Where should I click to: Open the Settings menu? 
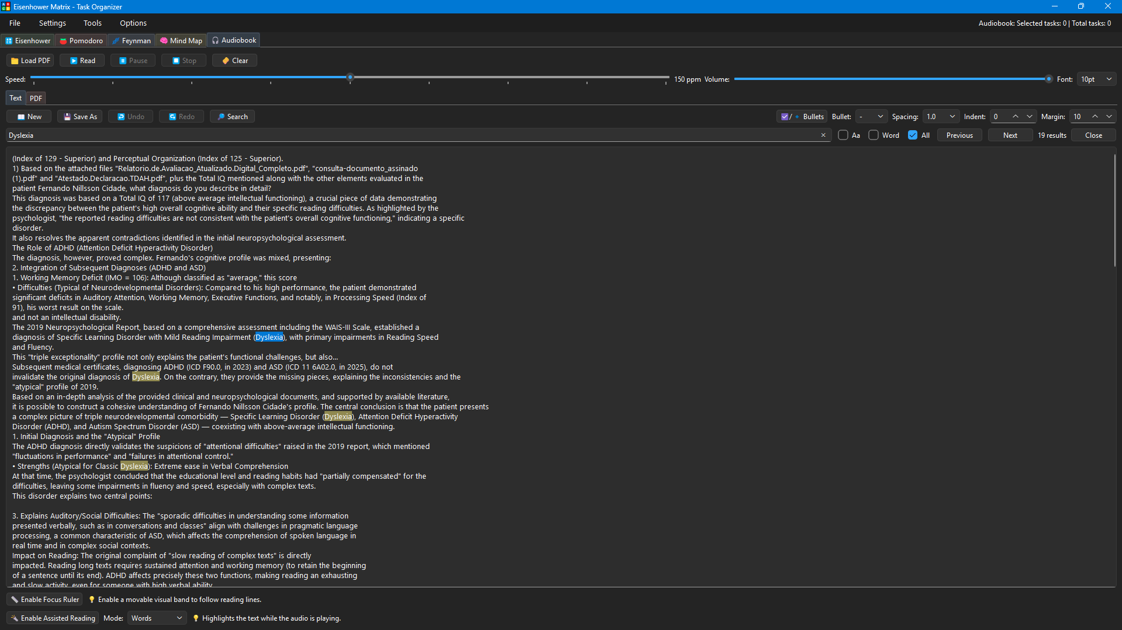(53, 23)
